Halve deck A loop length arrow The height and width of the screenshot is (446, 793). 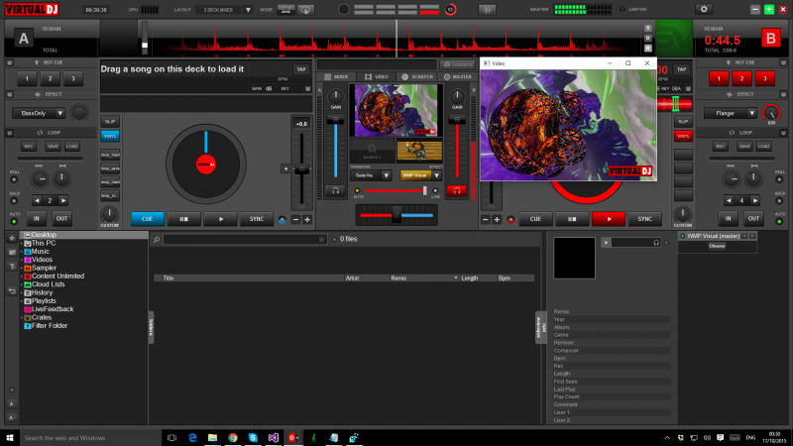click(x=37, y=201)
